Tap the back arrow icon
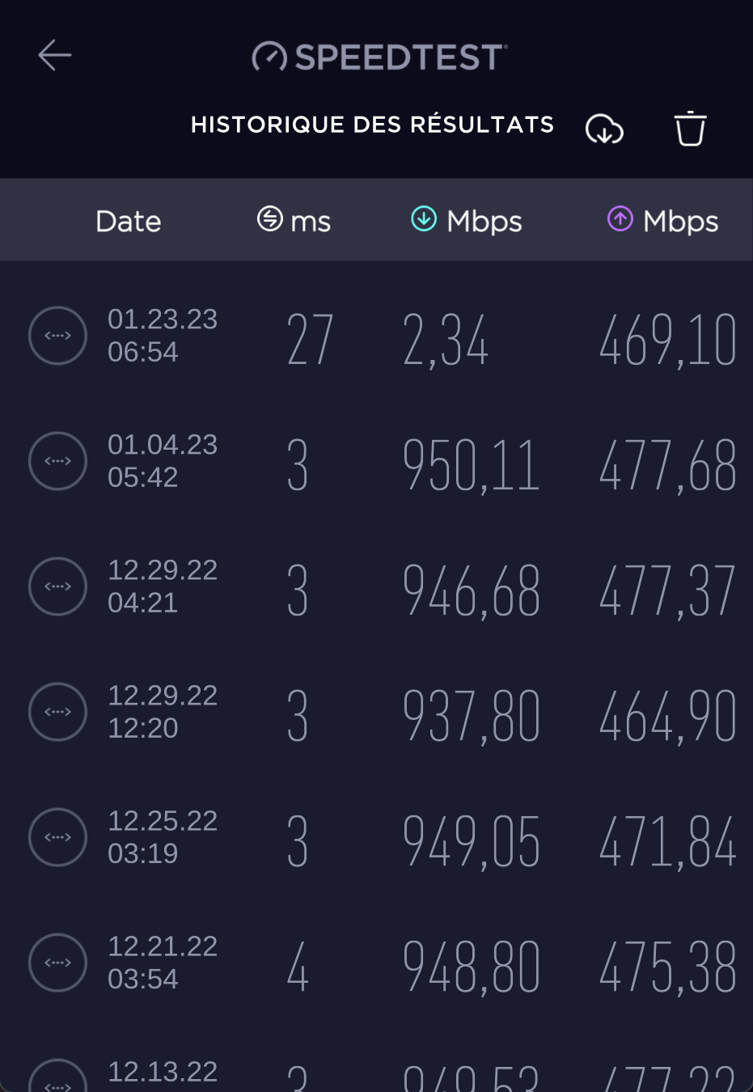Viewport: 753px width, 1092px height. point(55,55)
